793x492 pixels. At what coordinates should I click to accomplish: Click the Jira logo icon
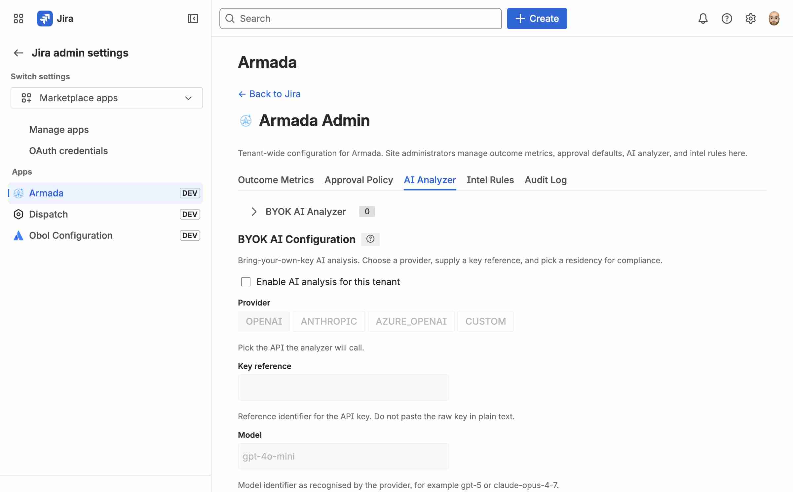pos(45,19)
